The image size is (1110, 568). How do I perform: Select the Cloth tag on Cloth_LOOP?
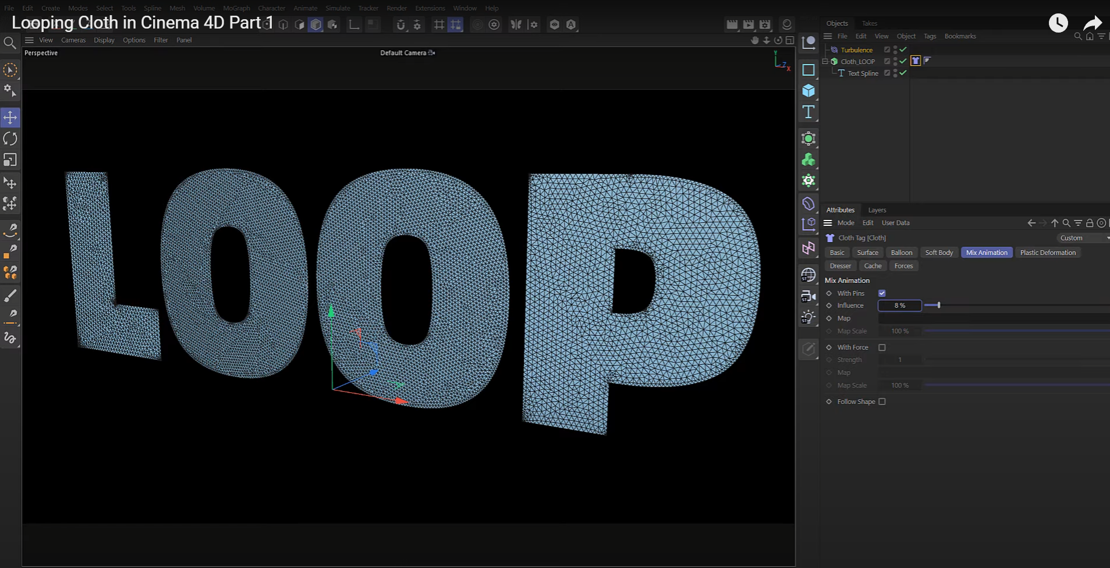click(916, 61)
